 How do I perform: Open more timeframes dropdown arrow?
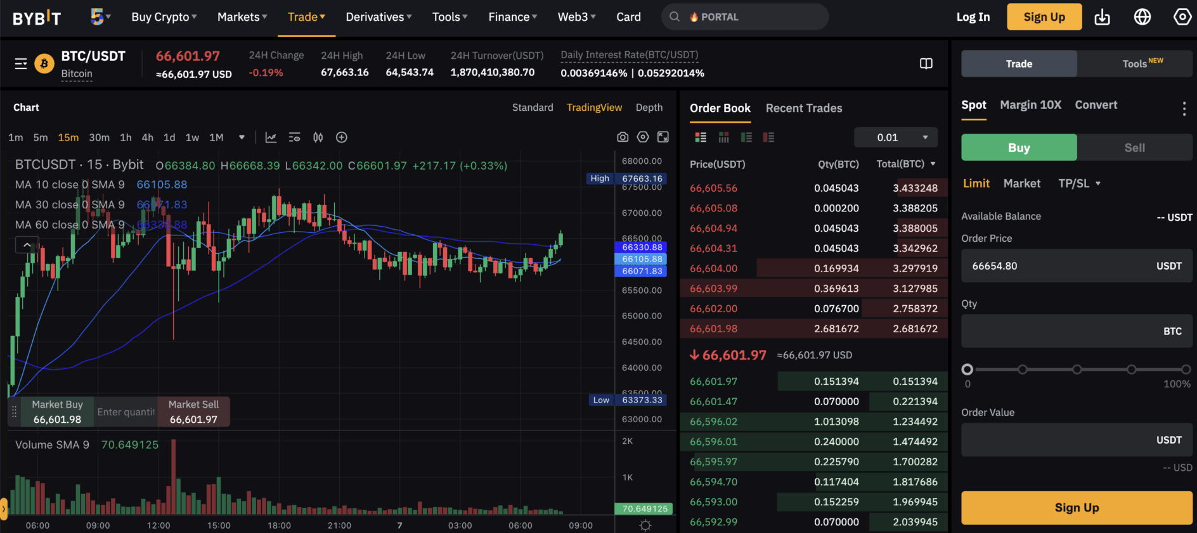(x=242, y=137)
